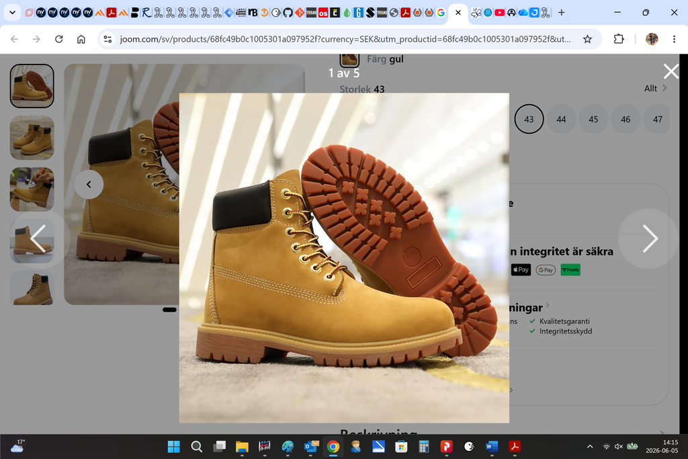Go to the browser home page

click(81, 39)
